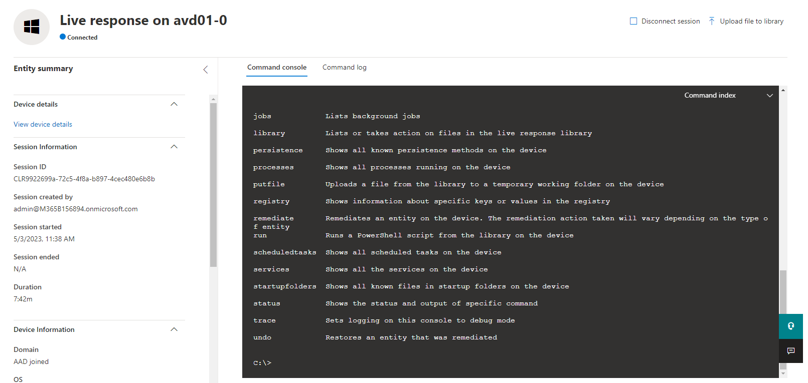Open the View device details link
This screenshot has height=383, width=808.
(x=43, y=124)
